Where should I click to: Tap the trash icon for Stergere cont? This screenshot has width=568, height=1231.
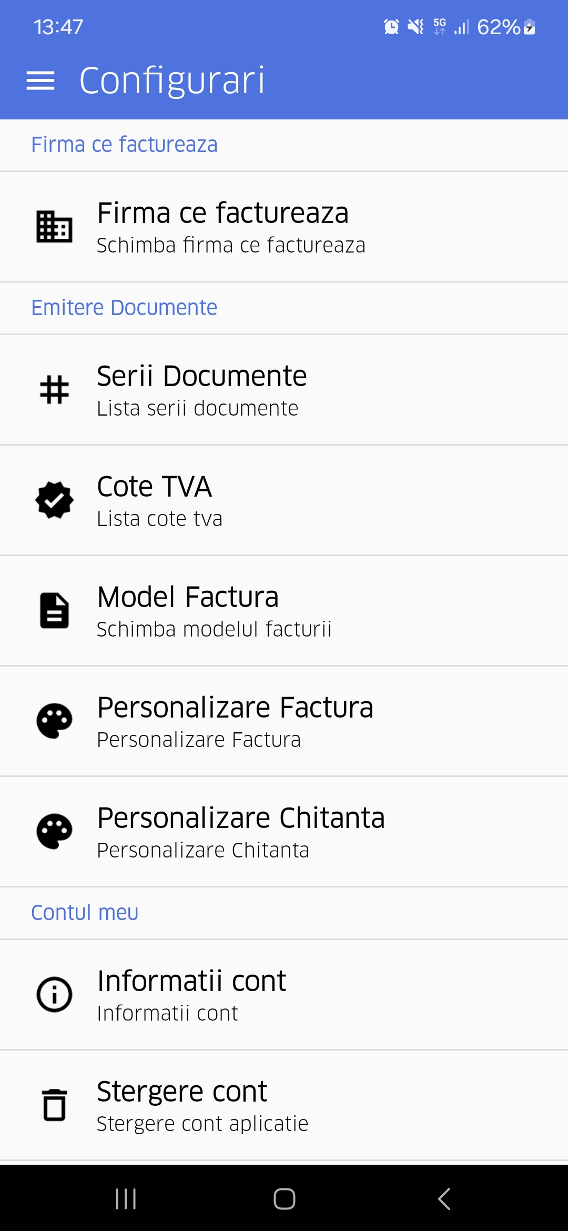54,1105
